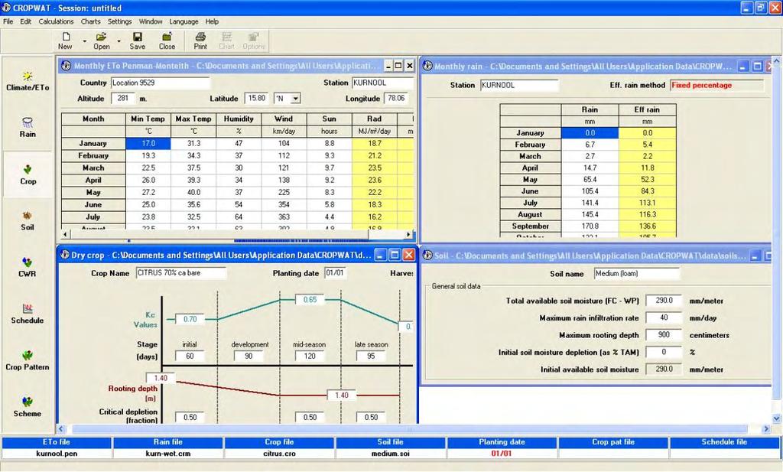Image resolution: width=783 pixels, height=472 pixels.
Task: Open the File menu
Action: click(x=8, y=21)
